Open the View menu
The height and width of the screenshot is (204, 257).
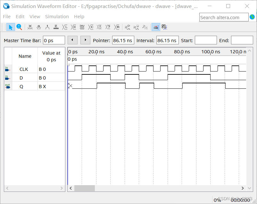(35, 17)
